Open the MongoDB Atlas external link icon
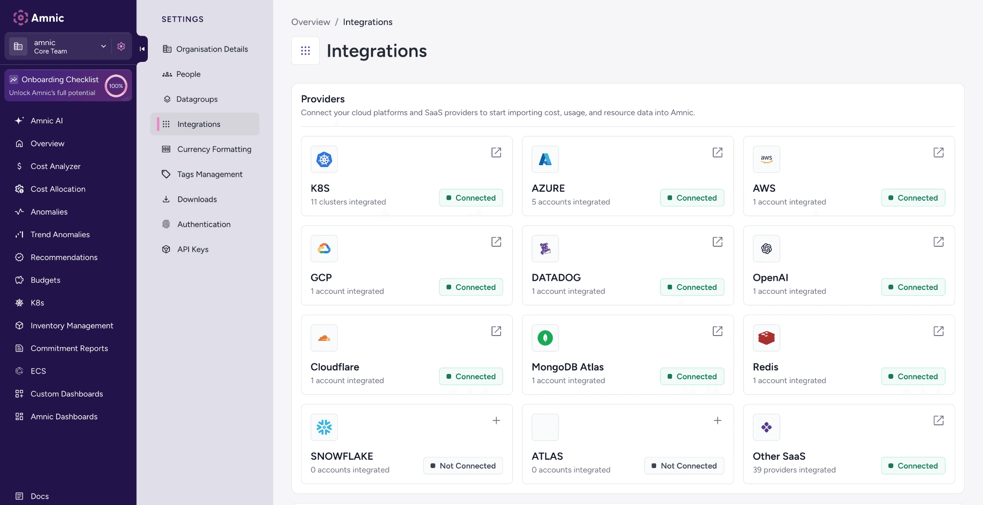 point(718,331)
